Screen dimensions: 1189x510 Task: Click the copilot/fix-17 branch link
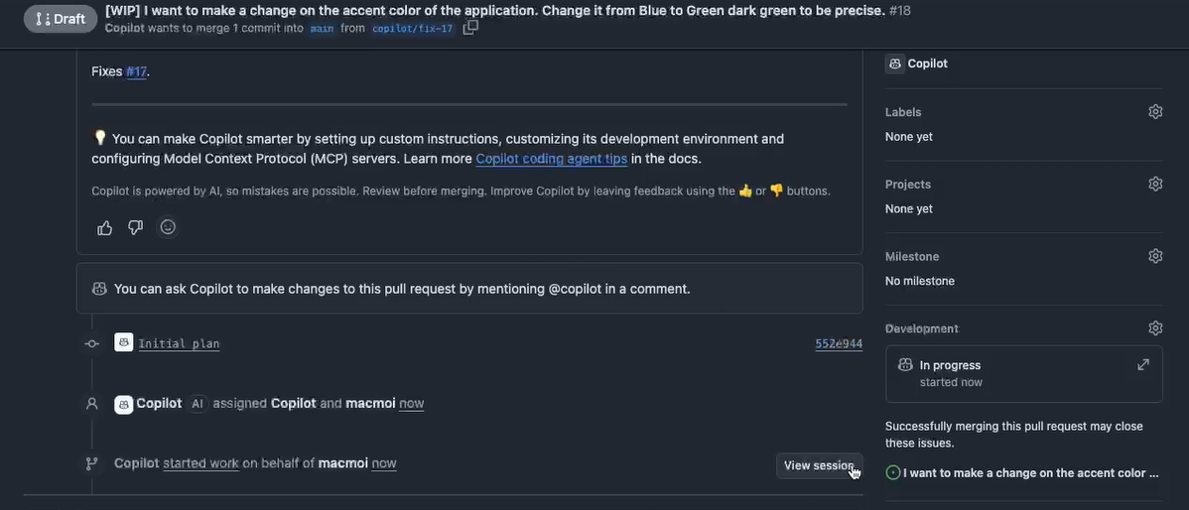[x=412, y=29]
